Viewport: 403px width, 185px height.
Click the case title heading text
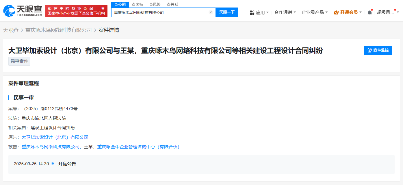166,51
